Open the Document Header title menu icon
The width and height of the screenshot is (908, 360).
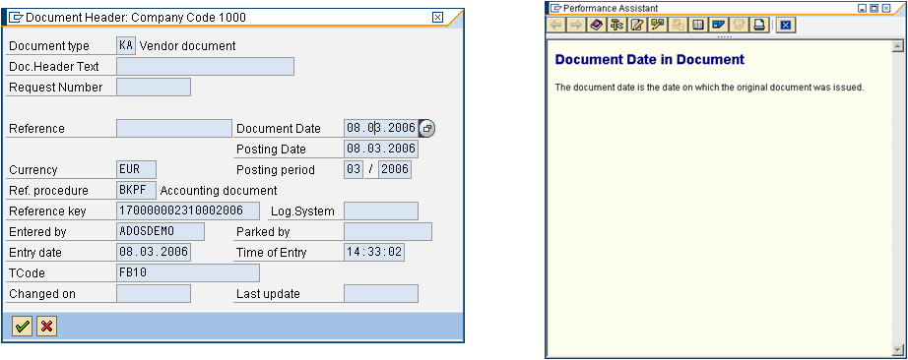coord(16,18)
